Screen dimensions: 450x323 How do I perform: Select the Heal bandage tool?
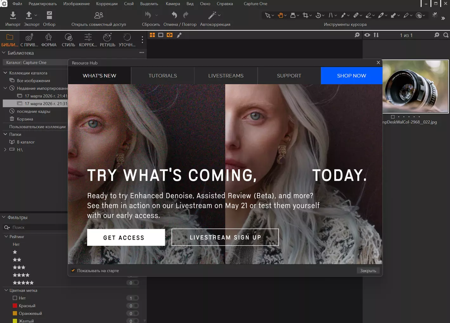tap(356, 15)
